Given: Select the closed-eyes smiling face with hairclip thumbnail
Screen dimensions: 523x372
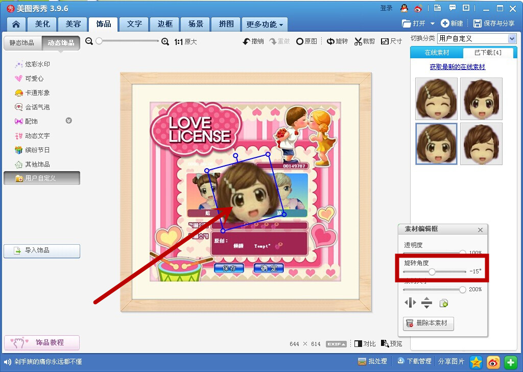Looking at the screenshot, I should coord(436,99).
